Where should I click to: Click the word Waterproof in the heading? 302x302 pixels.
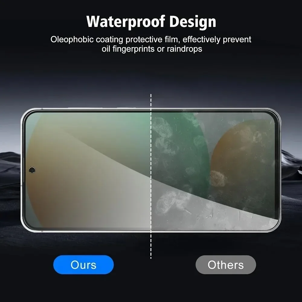(126, 21)
